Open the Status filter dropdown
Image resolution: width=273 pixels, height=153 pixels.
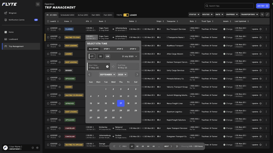coord(194,15)
